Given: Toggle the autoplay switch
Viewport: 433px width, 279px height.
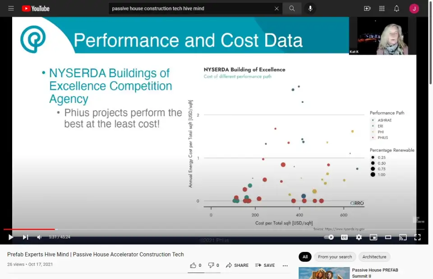Looking at the screenshot, I should (329, 237).
